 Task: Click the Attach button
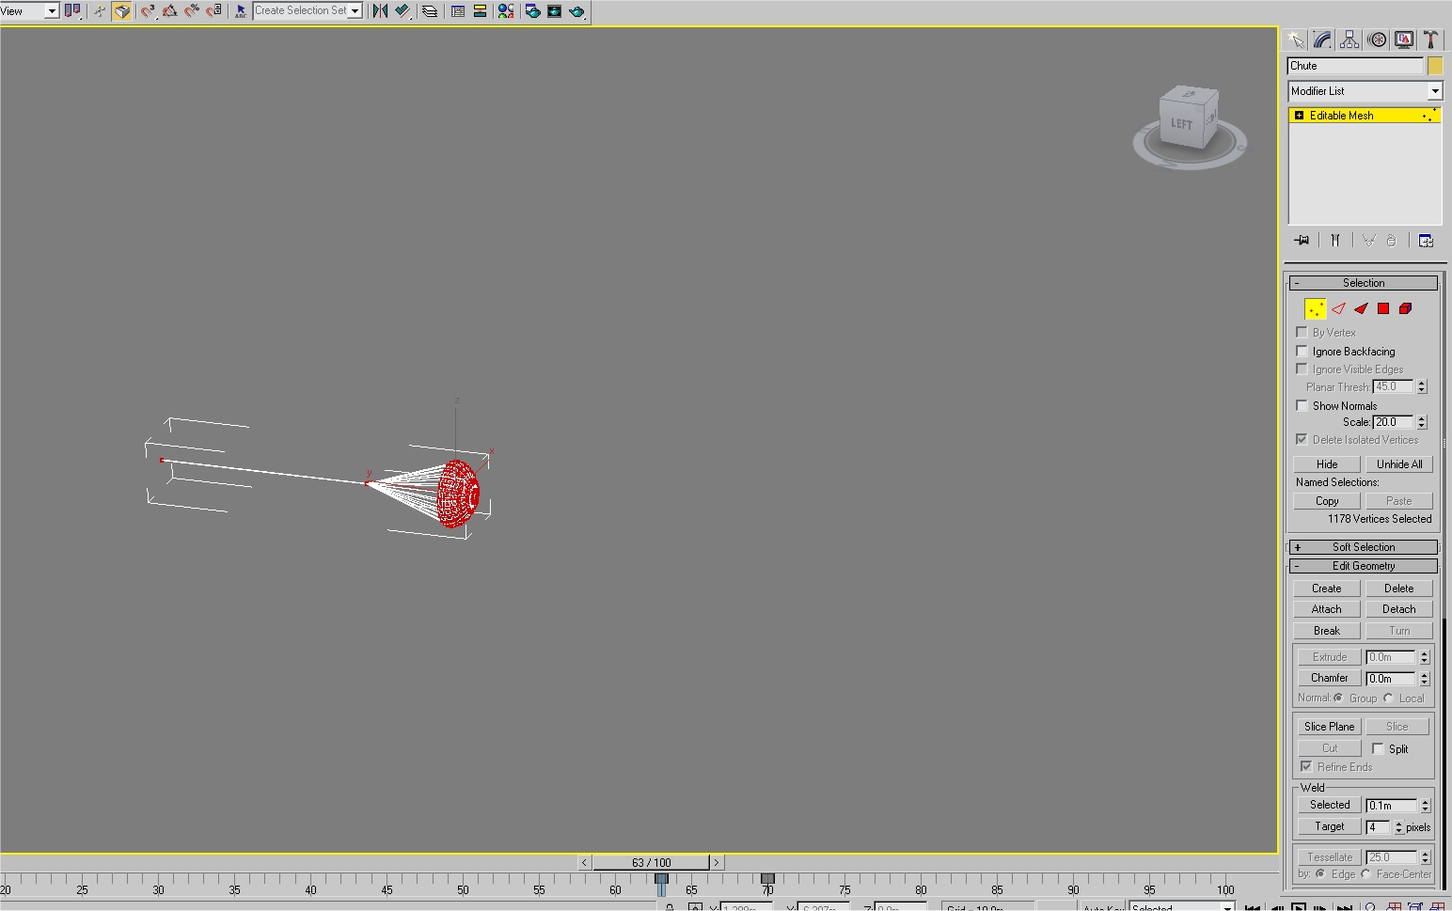(x=1327, y=609)
